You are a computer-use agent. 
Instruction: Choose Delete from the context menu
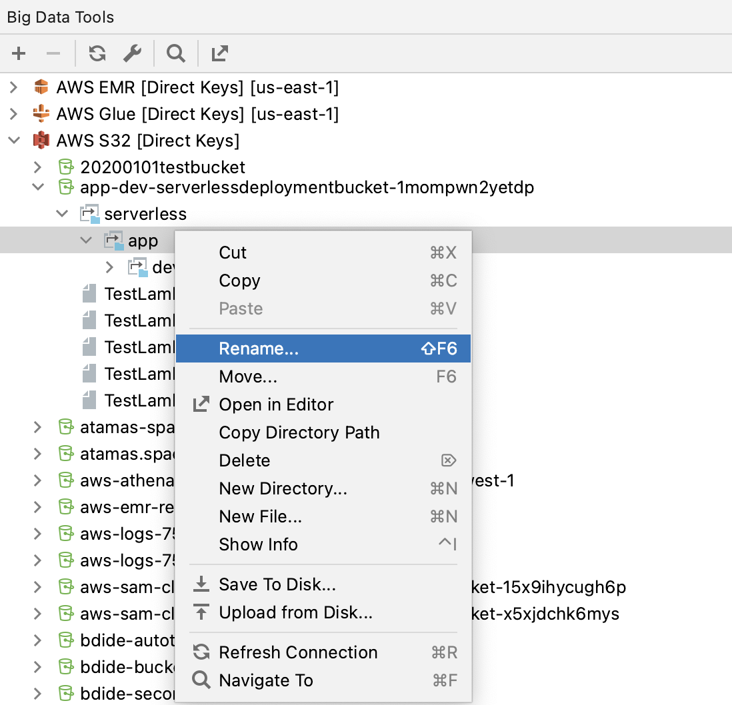coord(323,460)
